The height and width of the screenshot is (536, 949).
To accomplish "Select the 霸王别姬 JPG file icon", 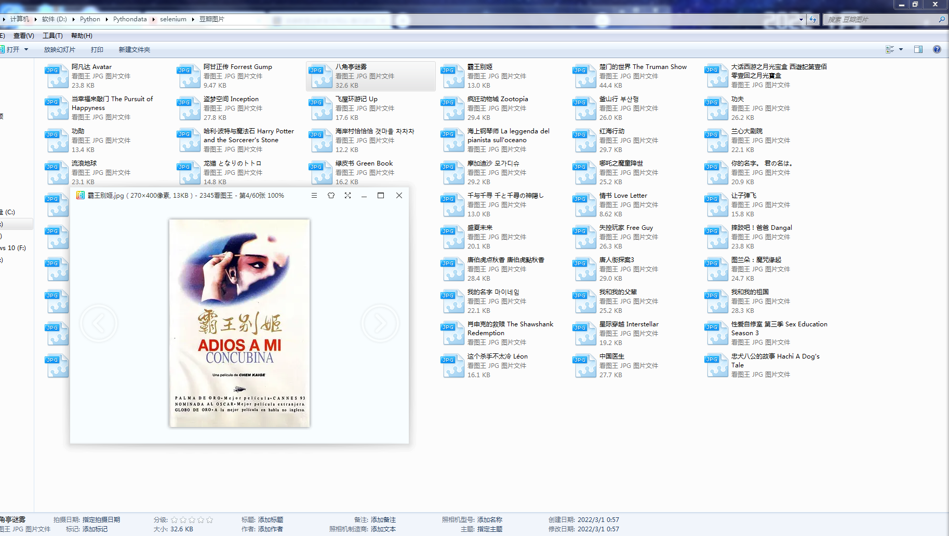I will pos(452,76).
